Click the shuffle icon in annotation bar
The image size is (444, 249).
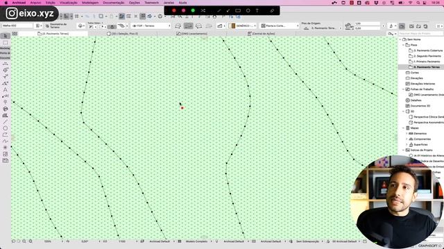click(203, 10)
